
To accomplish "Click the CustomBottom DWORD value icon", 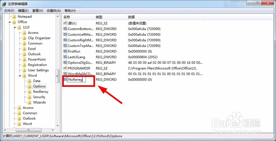I will [65, 29].
